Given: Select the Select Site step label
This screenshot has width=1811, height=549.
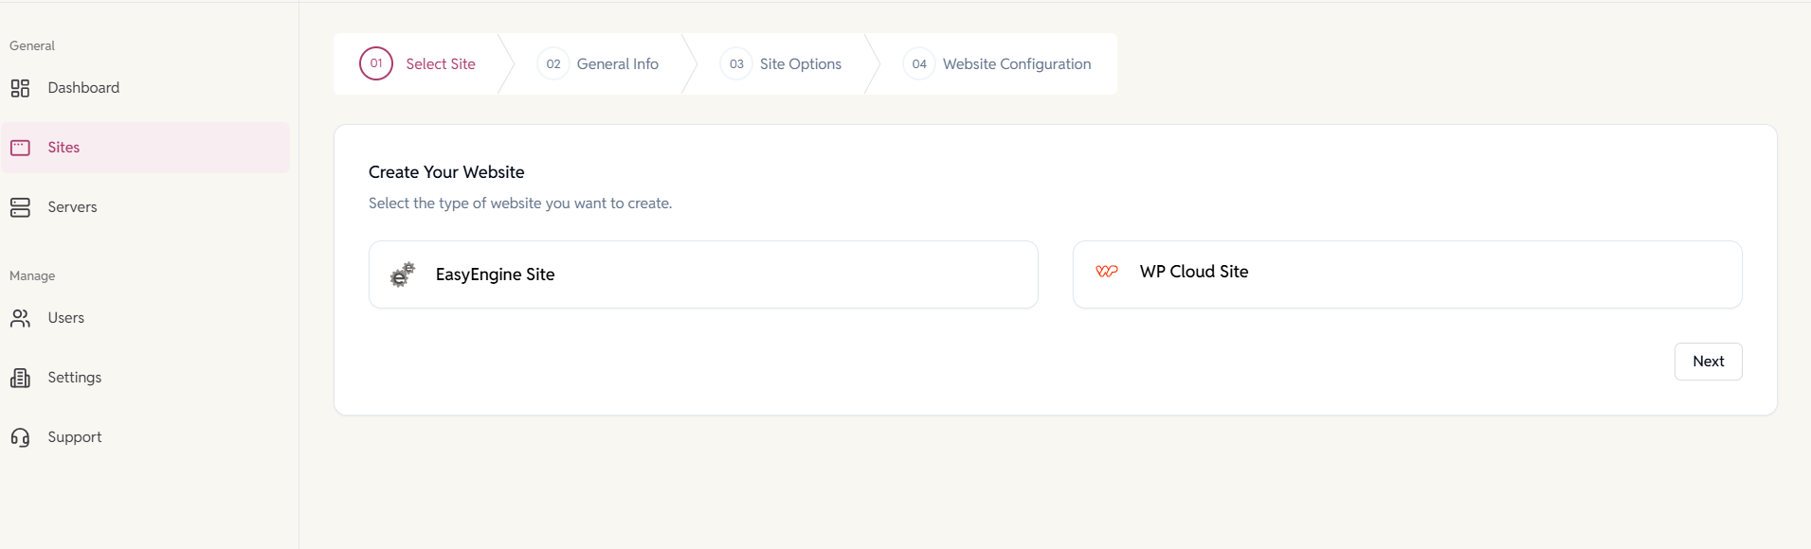Looking at the screenshot, I should 441,64.
